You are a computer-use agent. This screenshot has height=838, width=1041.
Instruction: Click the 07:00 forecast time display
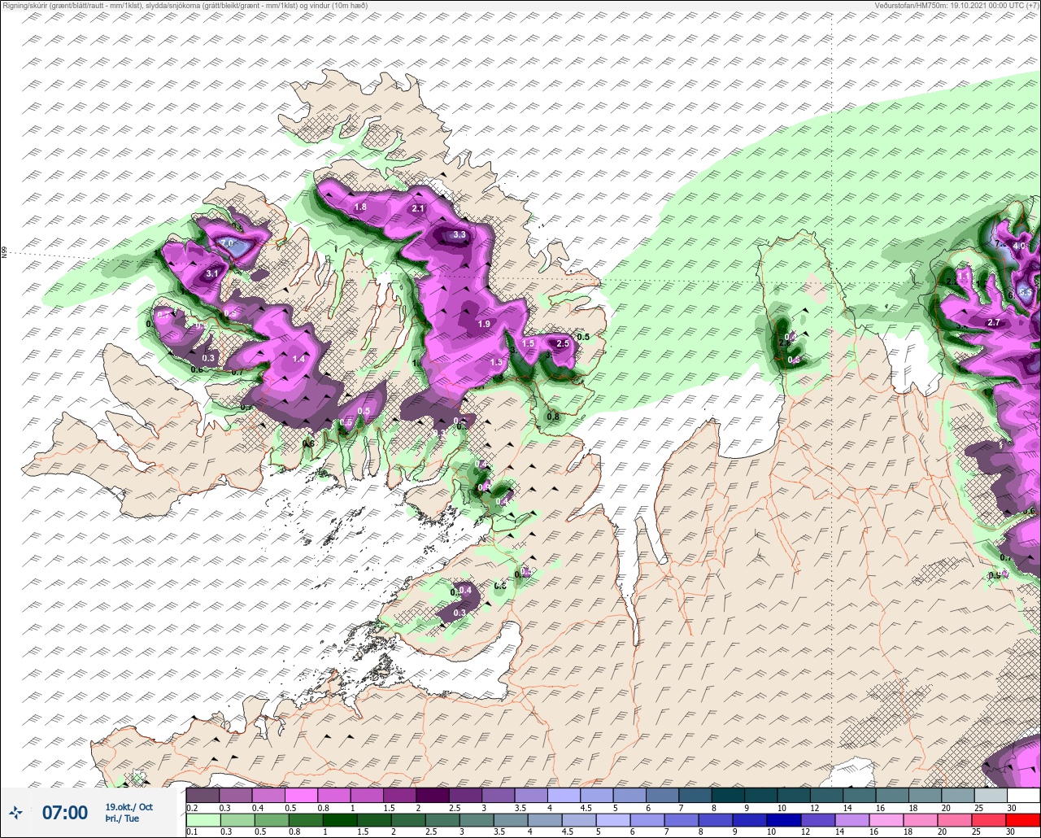point(65,812)
